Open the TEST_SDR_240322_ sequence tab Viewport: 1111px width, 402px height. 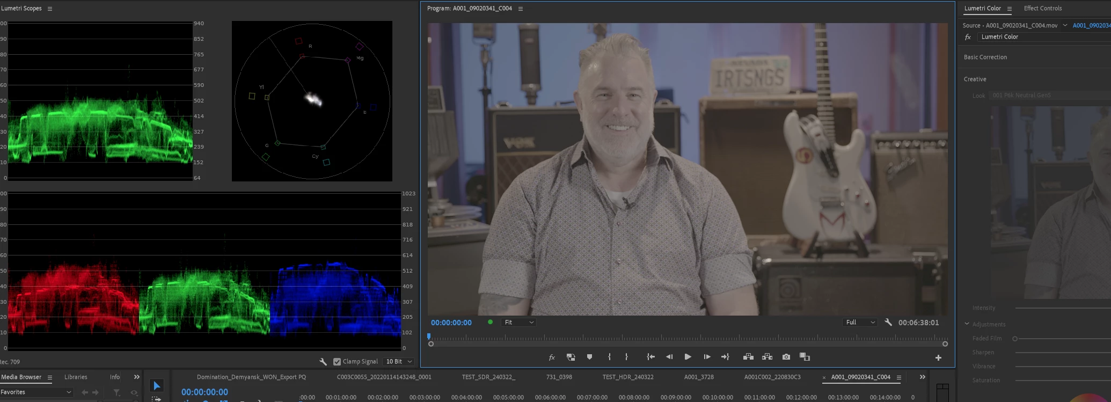[x=488, y=377]
